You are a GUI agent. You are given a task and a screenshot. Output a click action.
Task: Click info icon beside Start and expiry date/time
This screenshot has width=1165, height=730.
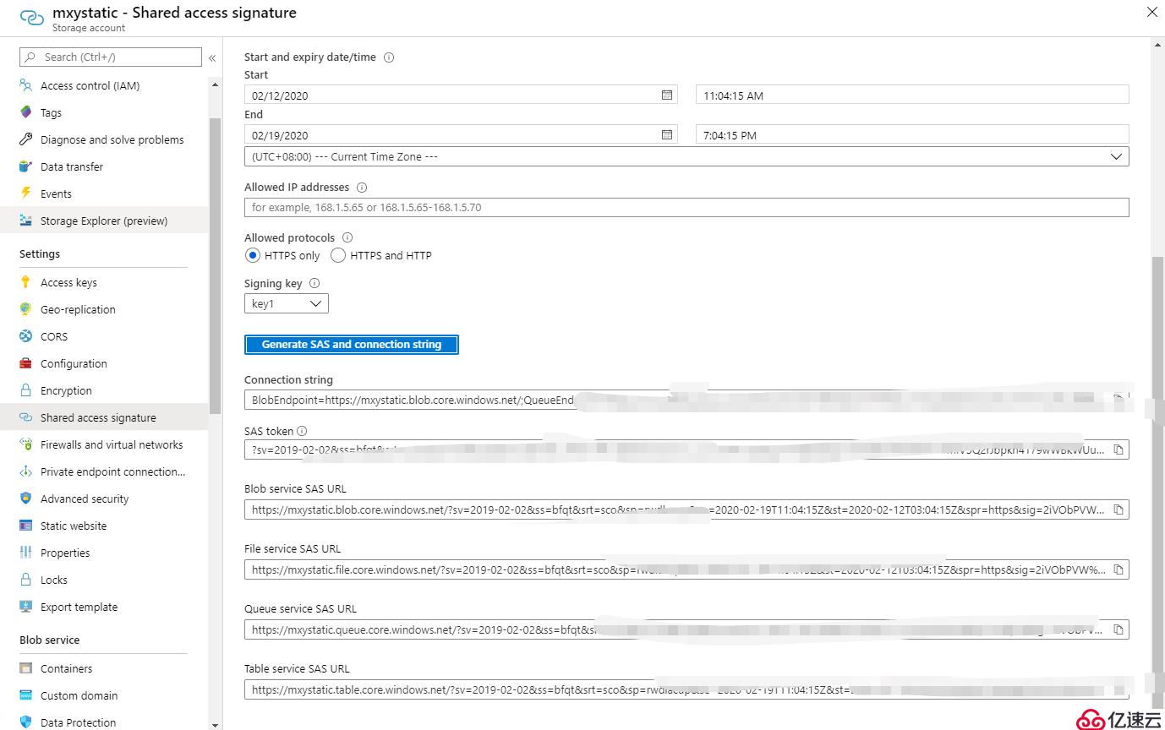389,57
